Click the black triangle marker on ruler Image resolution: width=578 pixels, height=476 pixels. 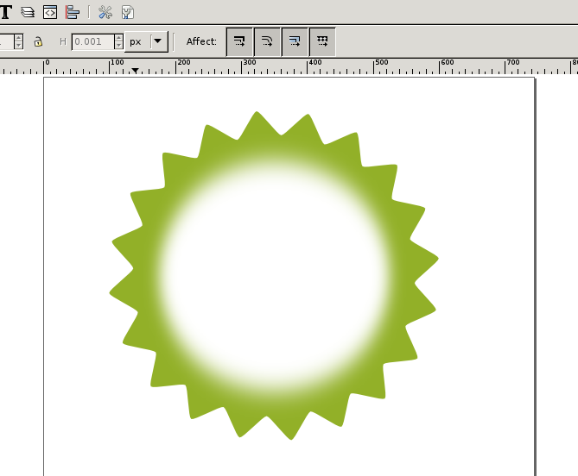tap(135, 71)
